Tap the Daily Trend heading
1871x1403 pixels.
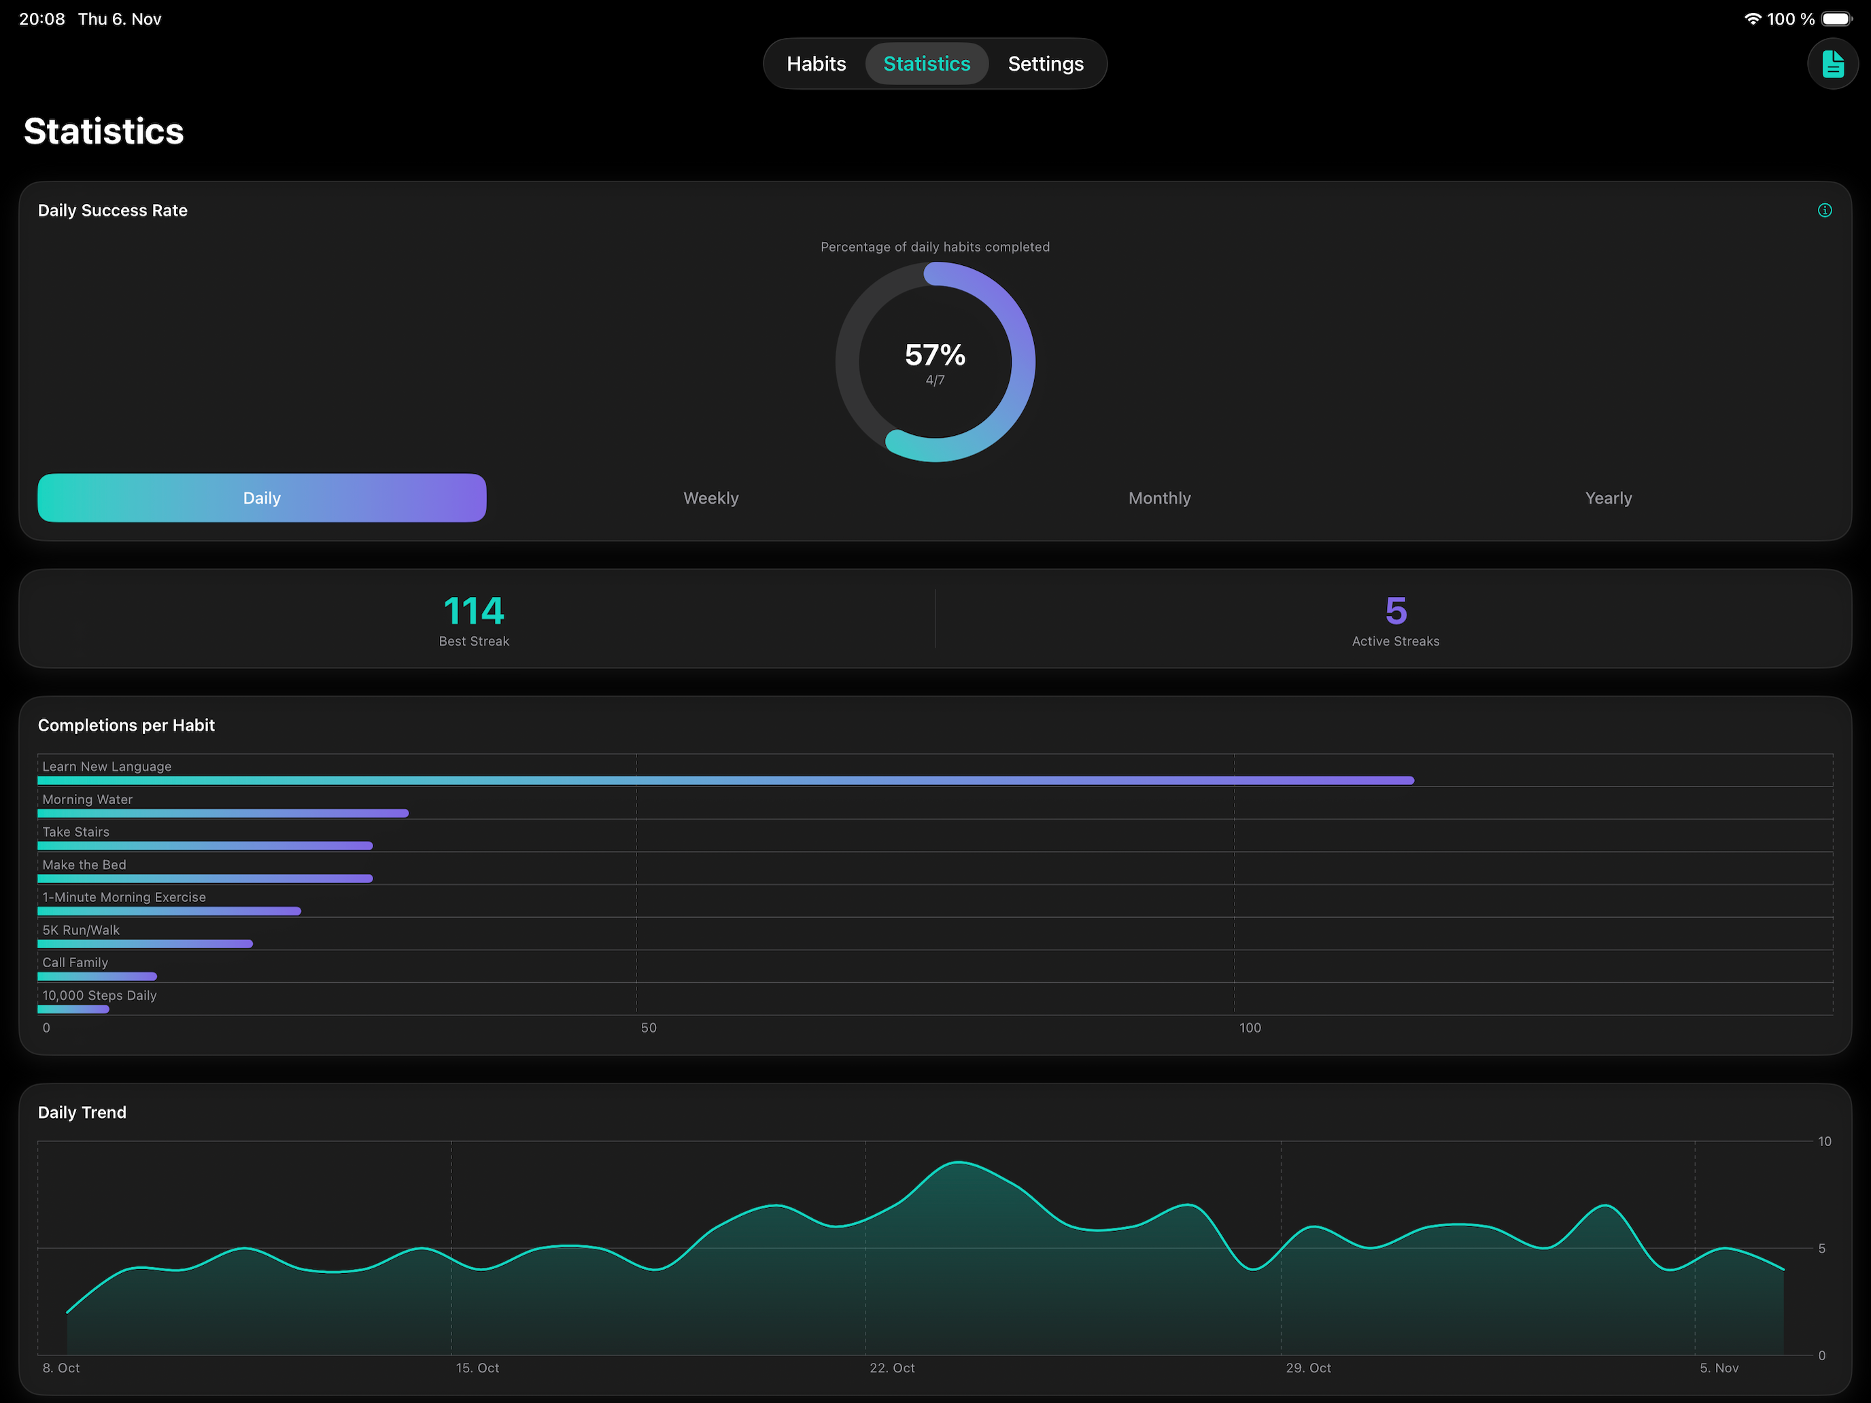point(82,1113)
